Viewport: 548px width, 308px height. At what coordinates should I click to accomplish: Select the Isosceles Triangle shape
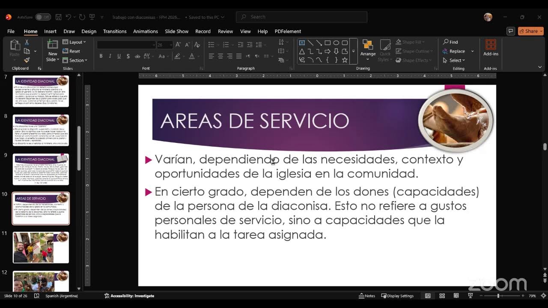click(302, 51)
